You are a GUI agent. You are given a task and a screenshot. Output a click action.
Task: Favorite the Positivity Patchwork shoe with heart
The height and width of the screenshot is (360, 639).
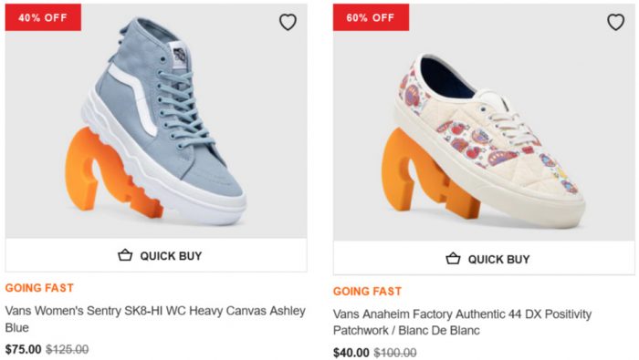[x=616, y=22]
